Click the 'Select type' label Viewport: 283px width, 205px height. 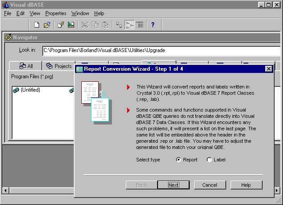(x=148, y=160)
